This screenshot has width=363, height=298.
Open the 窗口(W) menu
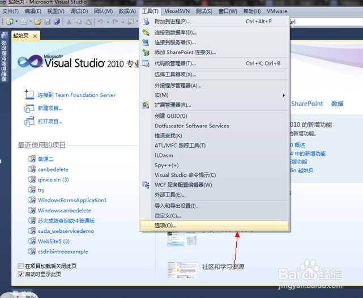click(x=228, y=11)
